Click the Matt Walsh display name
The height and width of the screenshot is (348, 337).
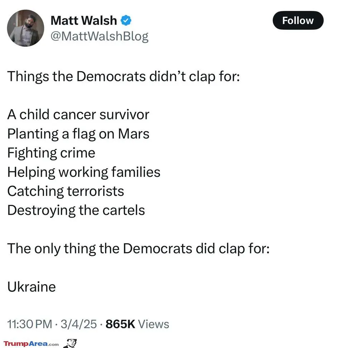coord(84,21)
